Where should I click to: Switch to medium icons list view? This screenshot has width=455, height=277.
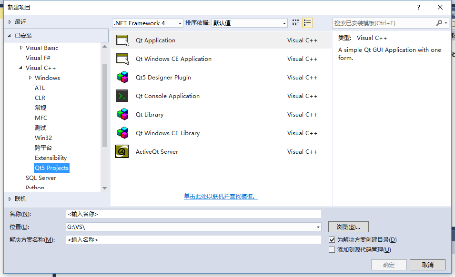[x=307, y=23]
